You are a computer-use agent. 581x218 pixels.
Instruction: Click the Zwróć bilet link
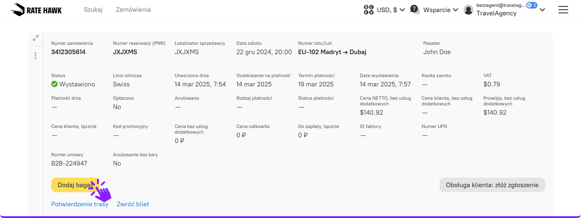tap(133, 204)
